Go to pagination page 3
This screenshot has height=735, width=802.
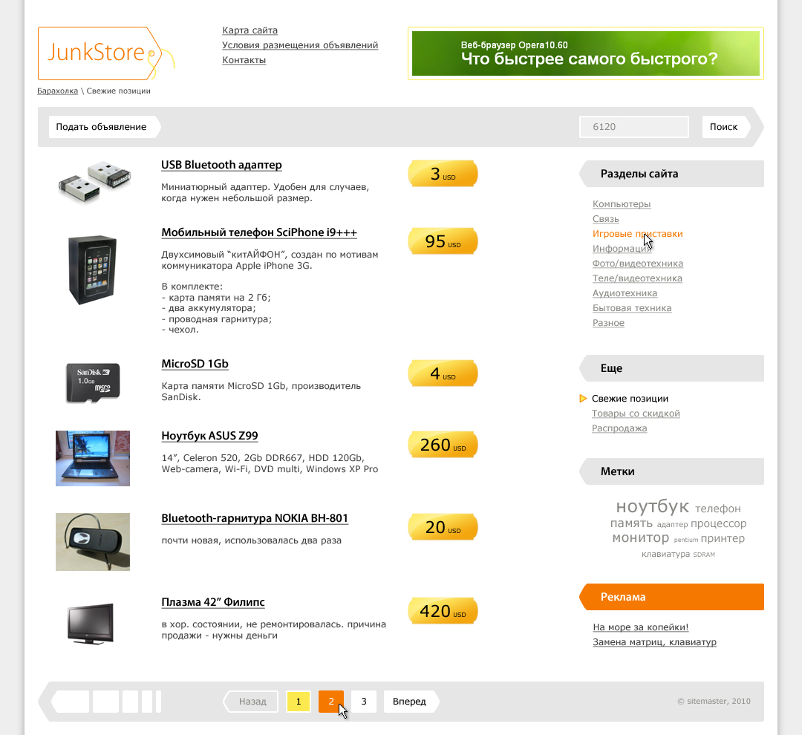[364, 702]
